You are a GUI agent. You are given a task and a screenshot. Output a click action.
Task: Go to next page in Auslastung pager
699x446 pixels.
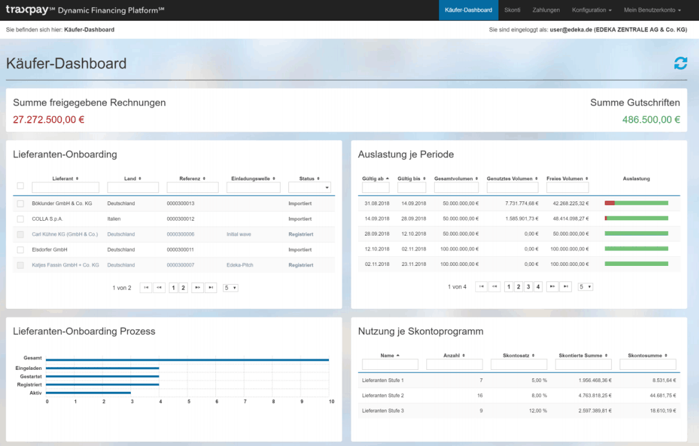click(x=553, y=287)
